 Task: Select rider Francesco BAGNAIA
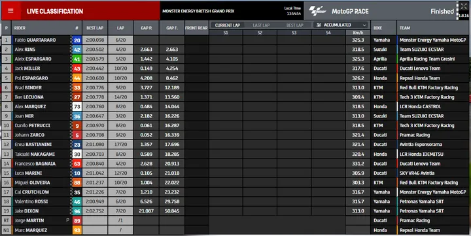pos(35,164)
